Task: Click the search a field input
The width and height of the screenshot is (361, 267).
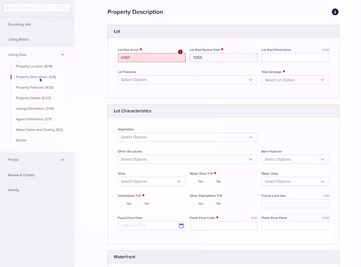Action: pyautogui.click(x=37, y=8)
